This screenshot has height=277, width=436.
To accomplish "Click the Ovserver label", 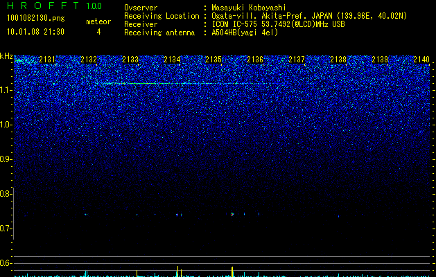I will [141, 8].
